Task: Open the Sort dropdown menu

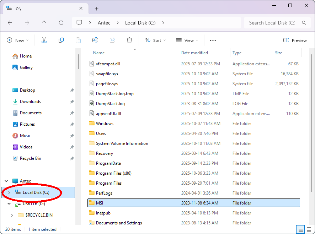Action: [x=155, y=40]
